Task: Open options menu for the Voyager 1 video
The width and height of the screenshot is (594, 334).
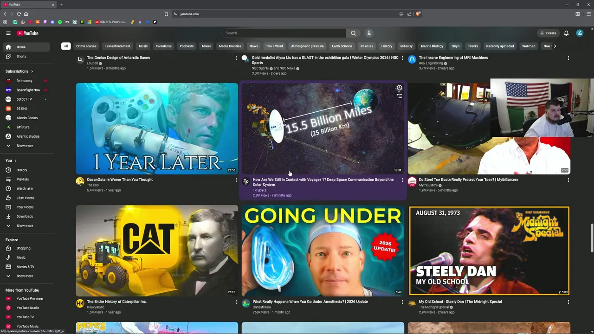Action: pos(402,180)
